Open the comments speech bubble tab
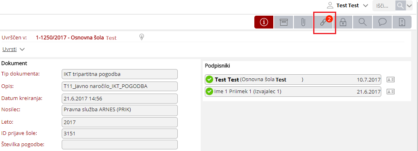Image resolution: width=418 pixels, height=151 pixels. [x=382, y=22]
